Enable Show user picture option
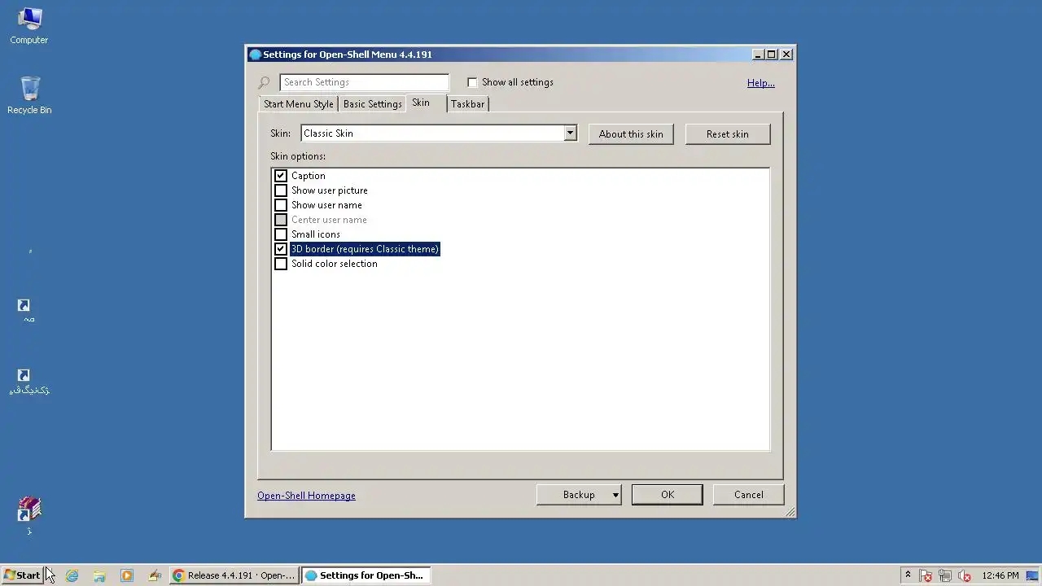 pyautogui.click(x=281, y=190)
